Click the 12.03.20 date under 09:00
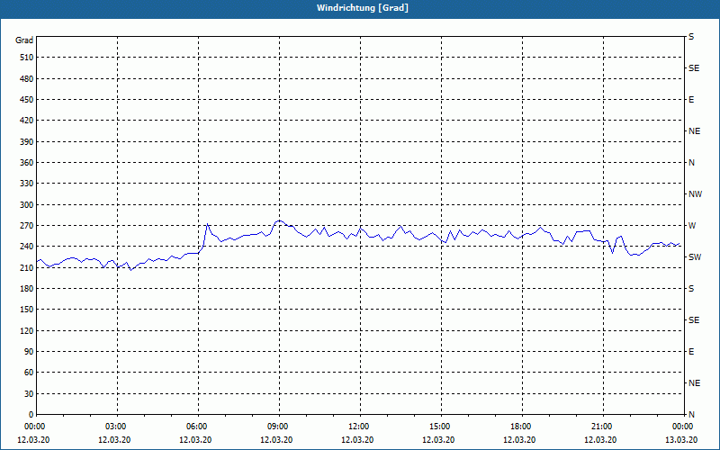720x450 pixels. tap(276, 440)
